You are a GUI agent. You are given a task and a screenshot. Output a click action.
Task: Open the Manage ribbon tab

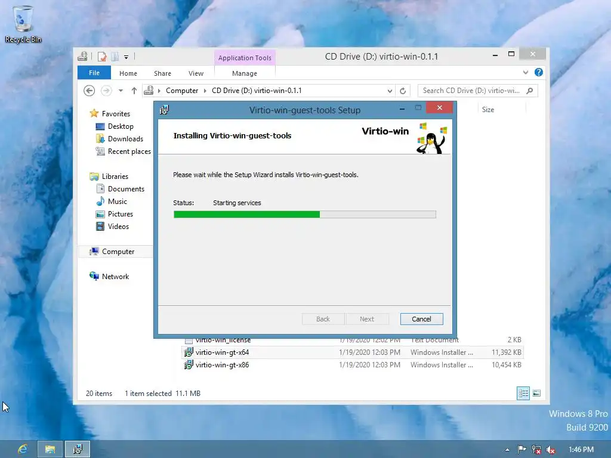[x=245, y=73]
